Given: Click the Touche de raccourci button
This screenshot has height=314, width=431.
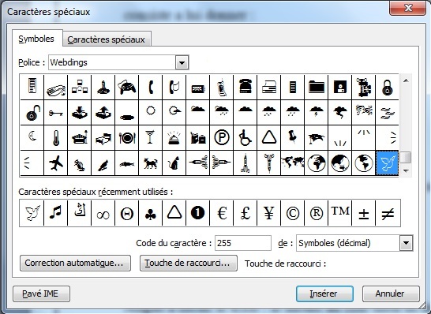Looking at the screenshot, I should pos(189,264).
